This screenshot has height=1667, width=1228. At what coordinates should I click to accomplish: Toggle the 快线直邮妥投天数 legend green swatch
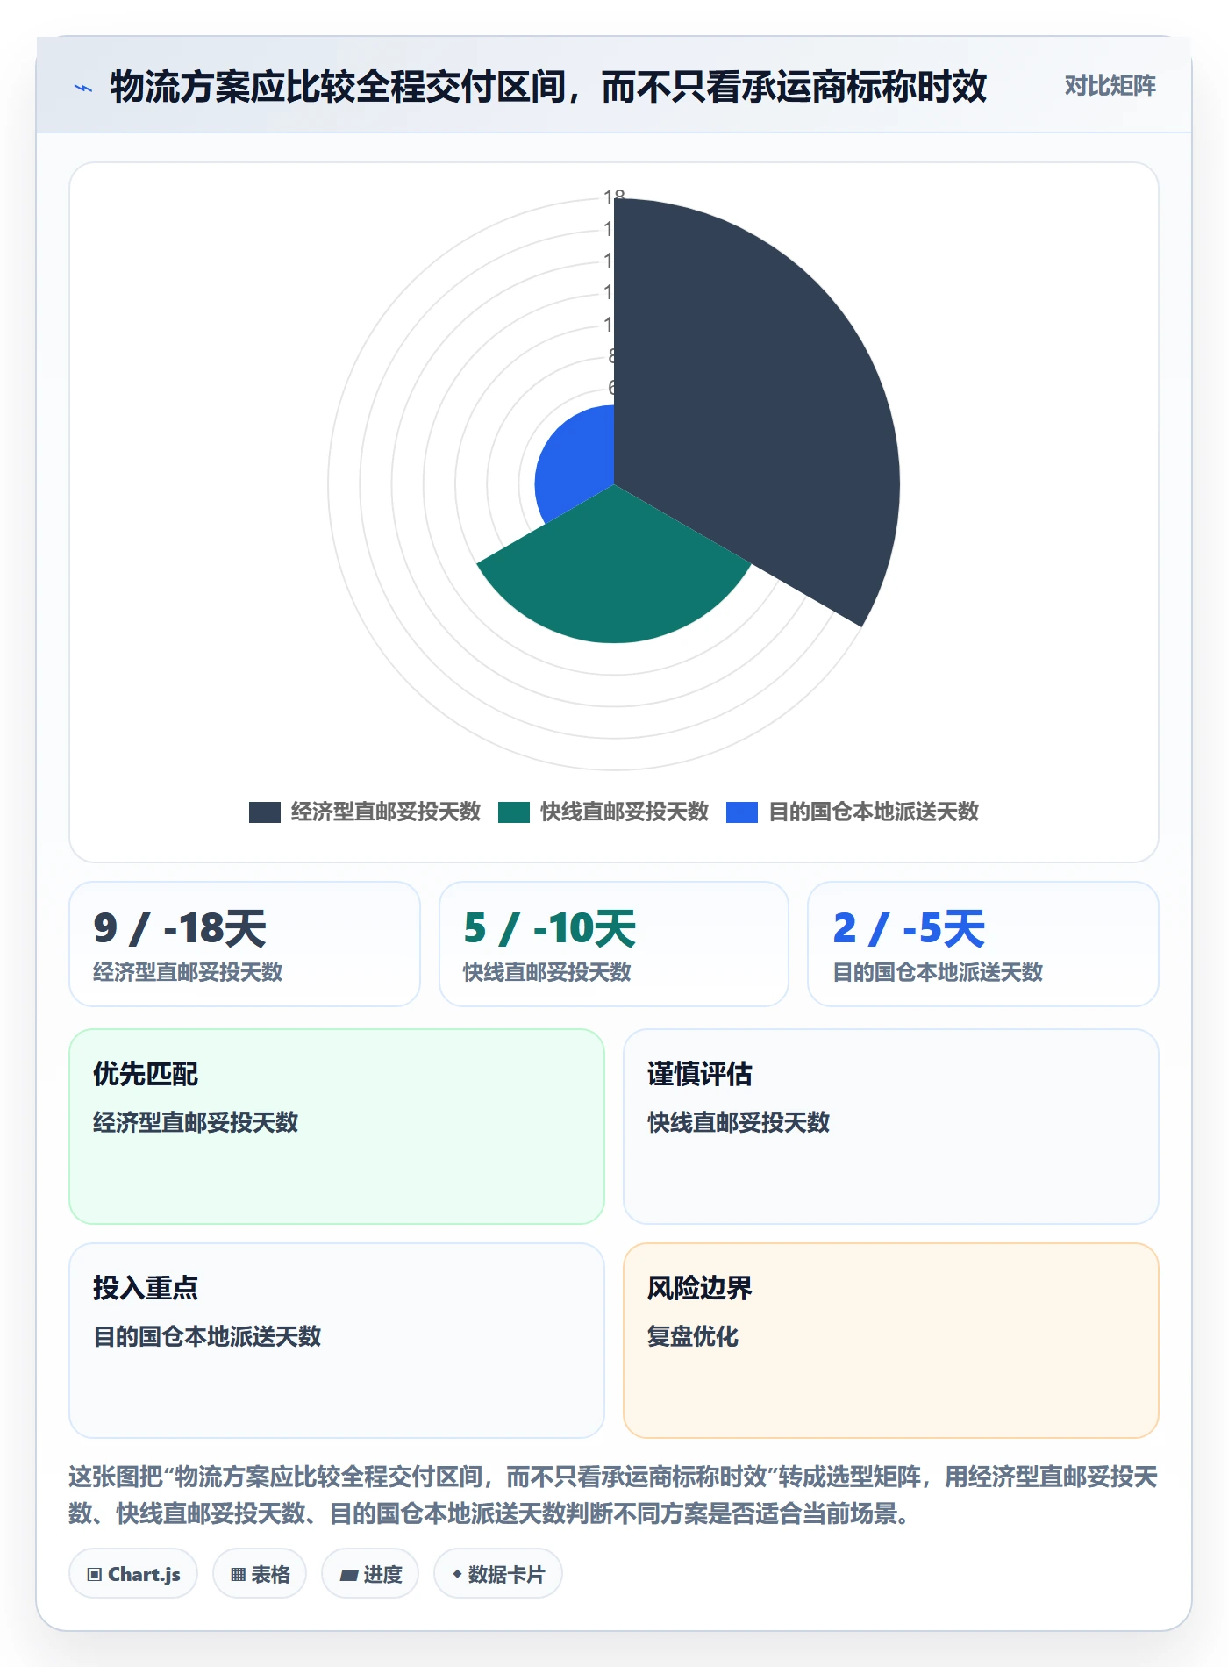514,812
